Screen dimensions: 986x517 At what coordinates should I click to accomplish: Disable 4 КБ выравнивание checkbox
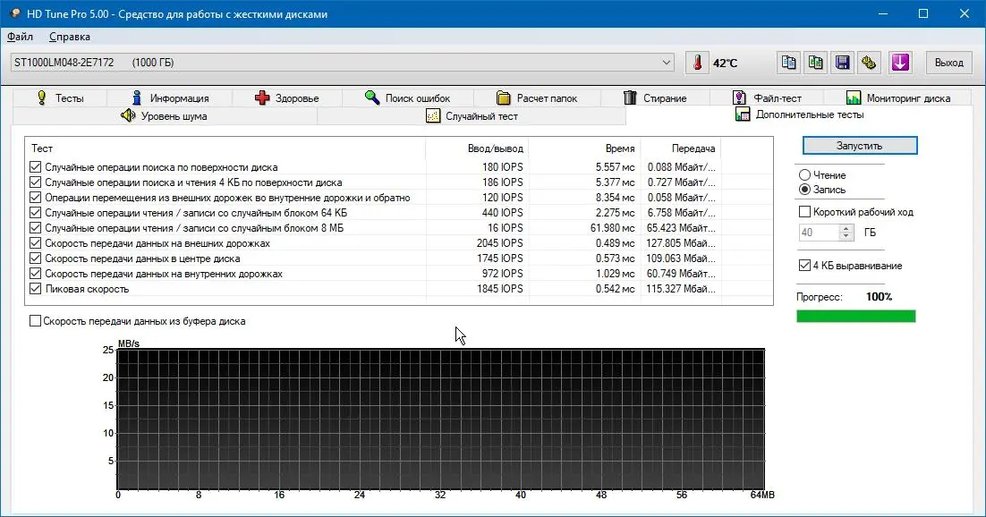[x=804, y=266]
